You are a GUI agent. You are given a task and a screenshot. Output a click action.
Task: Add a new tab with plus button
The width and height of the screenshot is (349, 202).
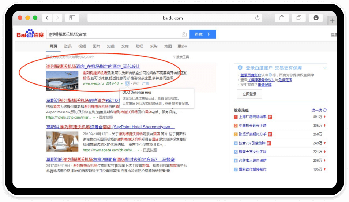pyautogui.click(x=332, y=21)
